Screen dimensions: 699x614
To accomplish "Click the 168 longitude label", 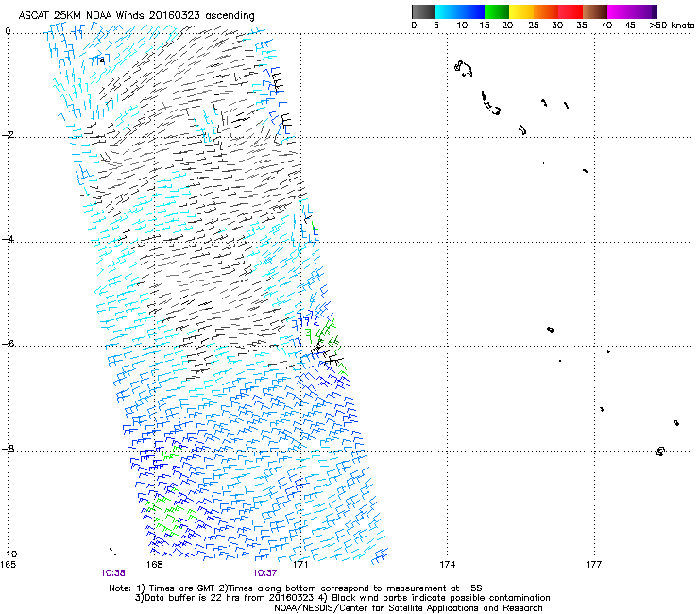I will tap(154, 565).
